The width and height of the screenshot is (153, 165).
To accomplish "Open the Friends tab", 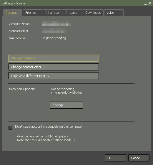I will coord(33,13).
